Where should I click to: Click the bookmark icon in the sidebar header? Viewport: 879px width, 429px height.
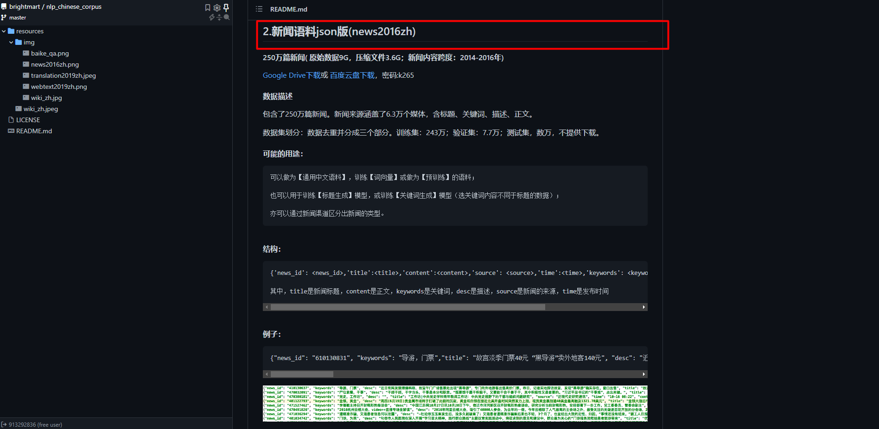click(x=208, y=7)
